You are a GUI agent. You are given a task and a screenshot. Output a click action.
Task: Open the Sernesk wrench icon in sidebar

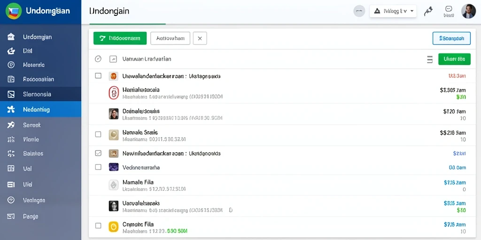tap(11, 125)
